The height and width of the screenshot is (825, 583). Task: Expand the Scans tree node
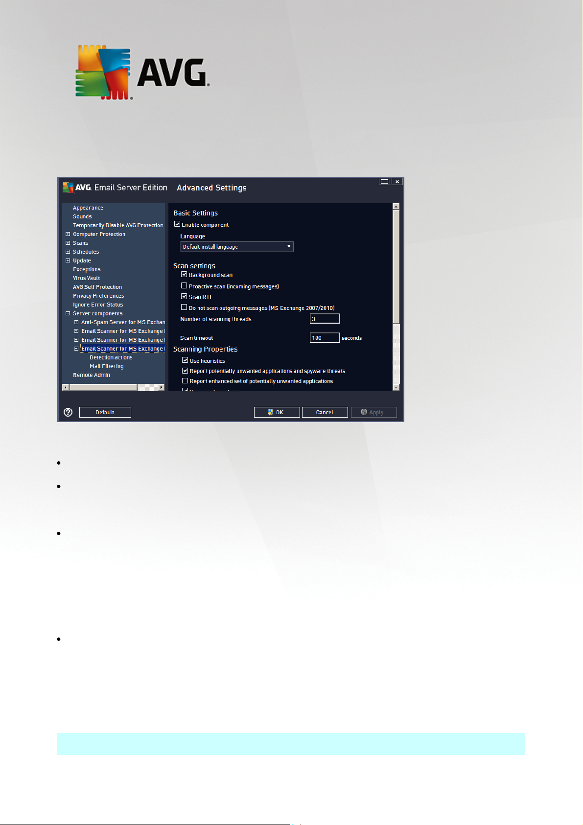coord(68,243)
